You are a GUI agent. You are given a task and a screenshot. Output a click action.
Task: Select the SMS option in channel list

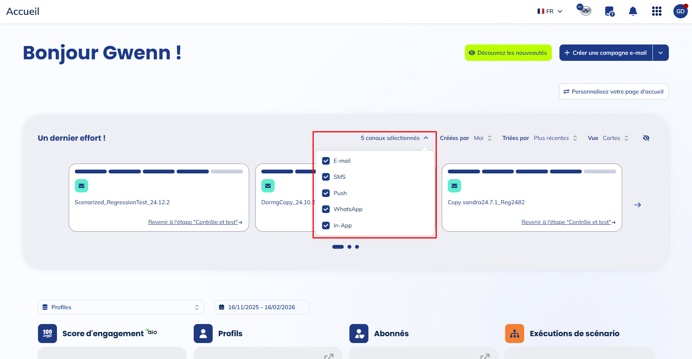[340, 177]
